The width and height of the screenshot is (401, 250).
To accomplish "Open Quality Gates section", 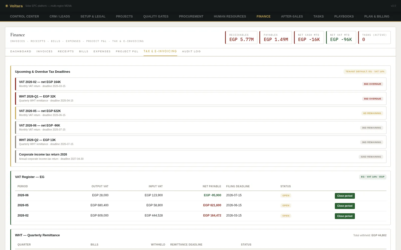I will (156, 16).
